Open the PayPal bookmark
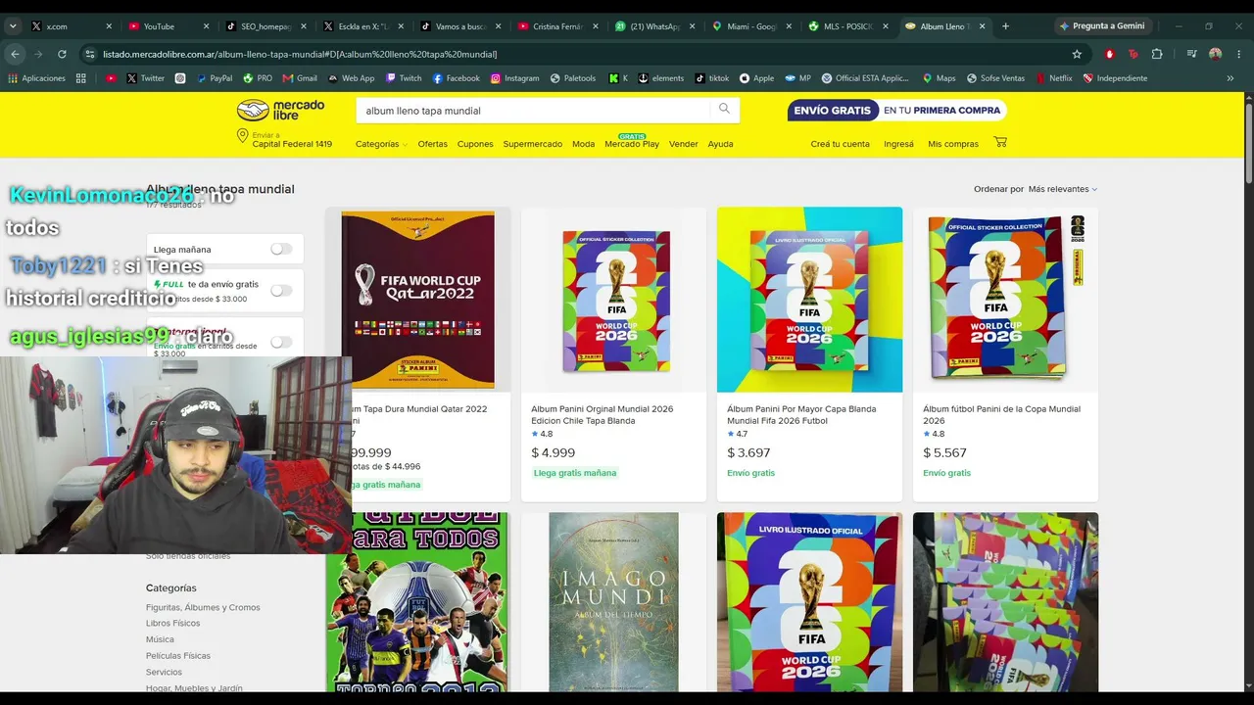The image size is (1254, 705). coord(214,78)
